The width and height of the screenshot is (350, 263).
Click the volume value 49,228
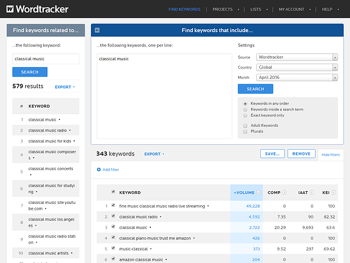tap(253, 206)
